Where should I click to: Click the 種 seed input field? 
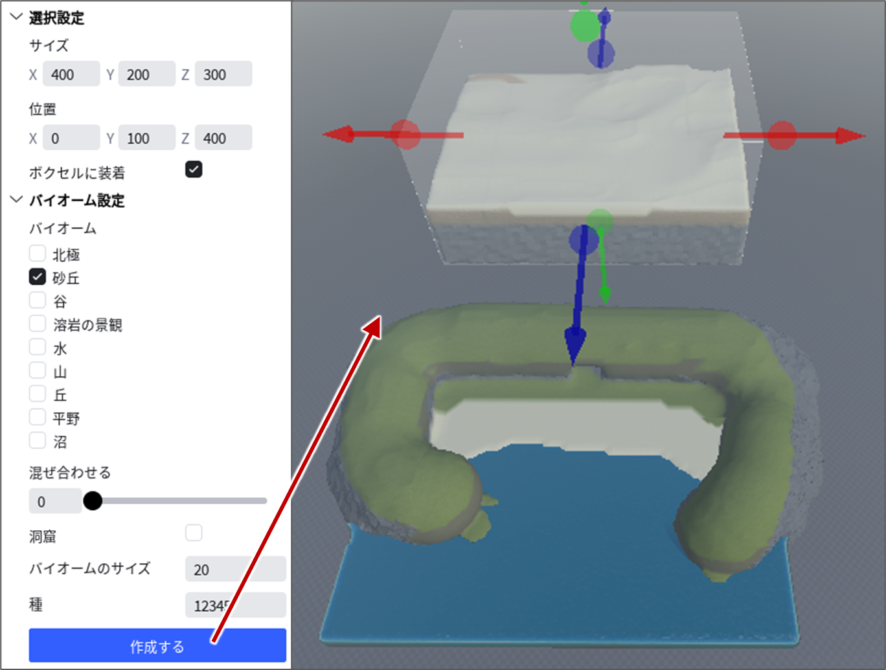click(236, 605)
